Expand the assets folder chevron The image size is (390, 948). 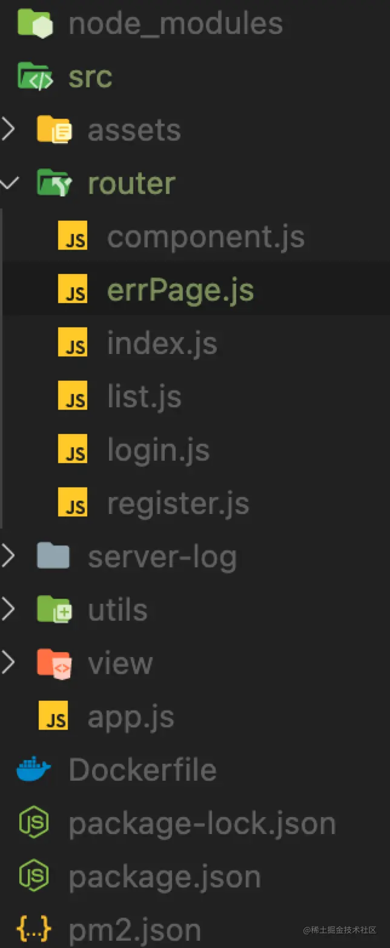8,129
